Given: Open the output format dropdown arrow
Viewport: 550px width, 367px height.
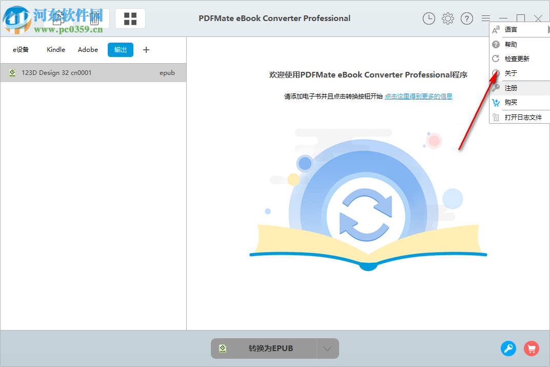Looking at the screenshot, I should (327, 348).
